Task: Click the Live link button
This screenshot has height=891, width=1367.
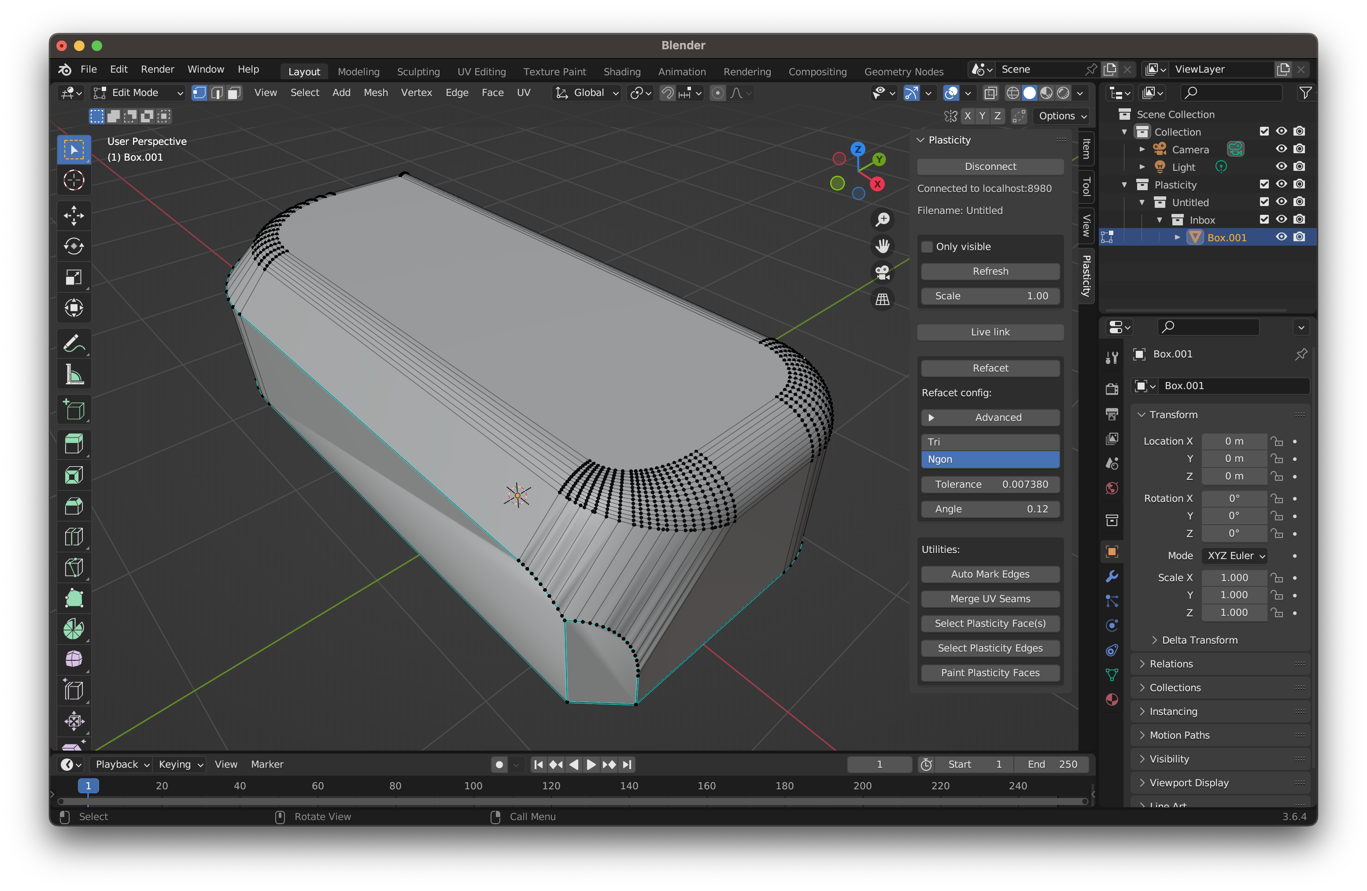Action: pyautogui.click(x=990, y=332)
